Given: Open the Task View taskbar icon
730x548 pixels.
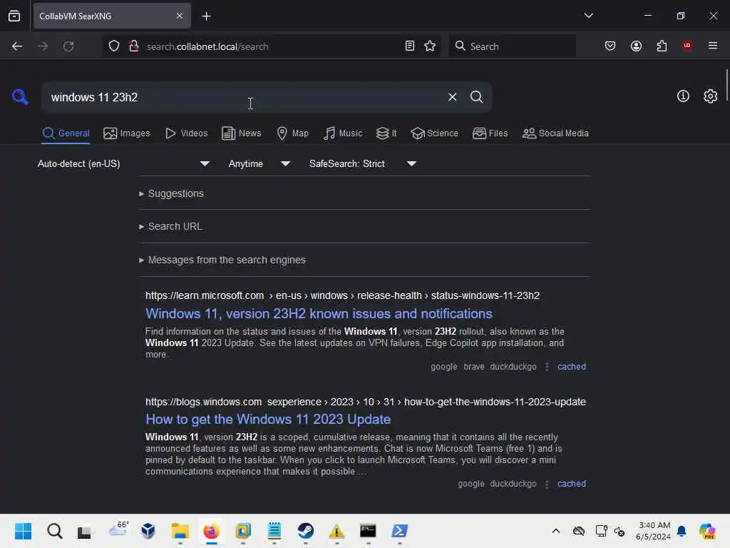Looking at the screenshot, I should [85, 531].
